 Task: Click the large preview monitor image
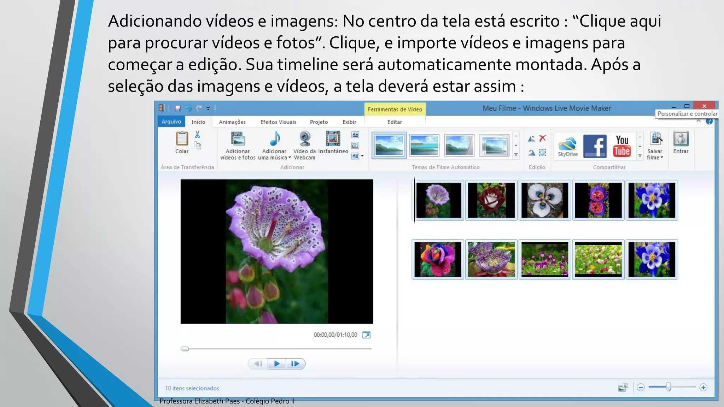coord(277,251)
